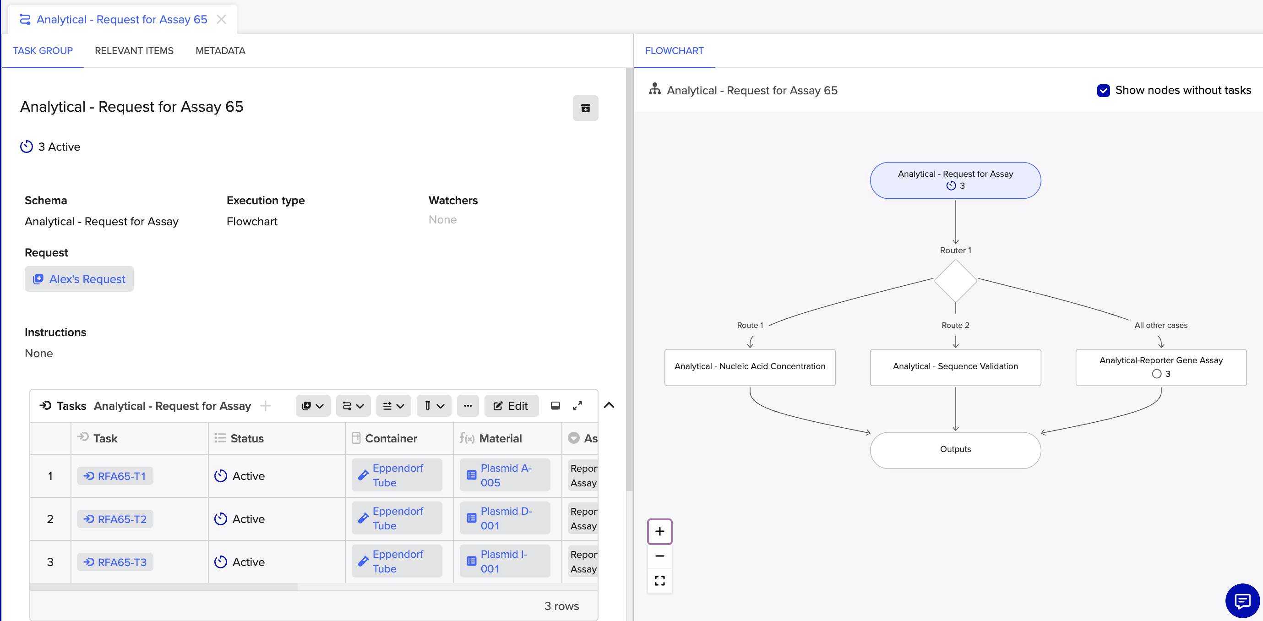Collapse the Tasks table section
The image size is (1263, 621).
coord(609,405)
